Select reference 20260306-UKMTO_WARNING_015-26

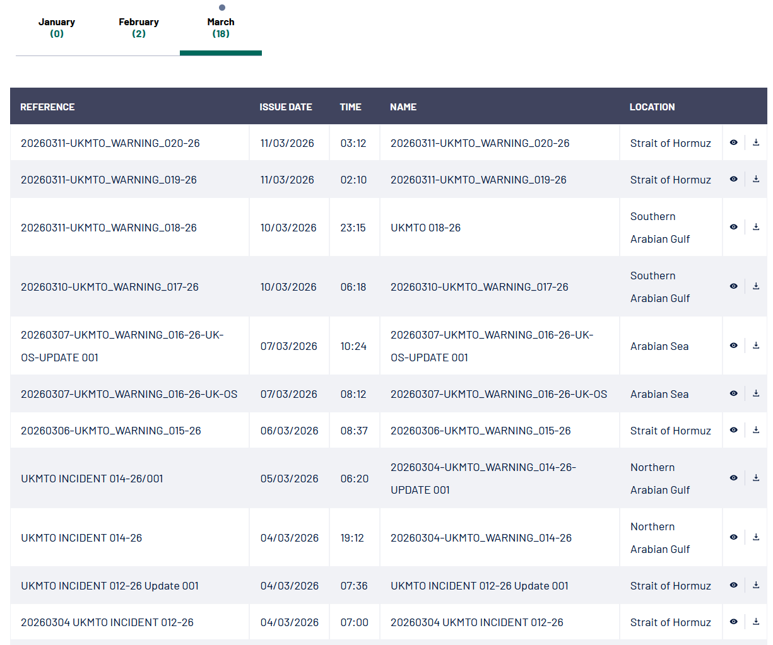coord(111,431)
